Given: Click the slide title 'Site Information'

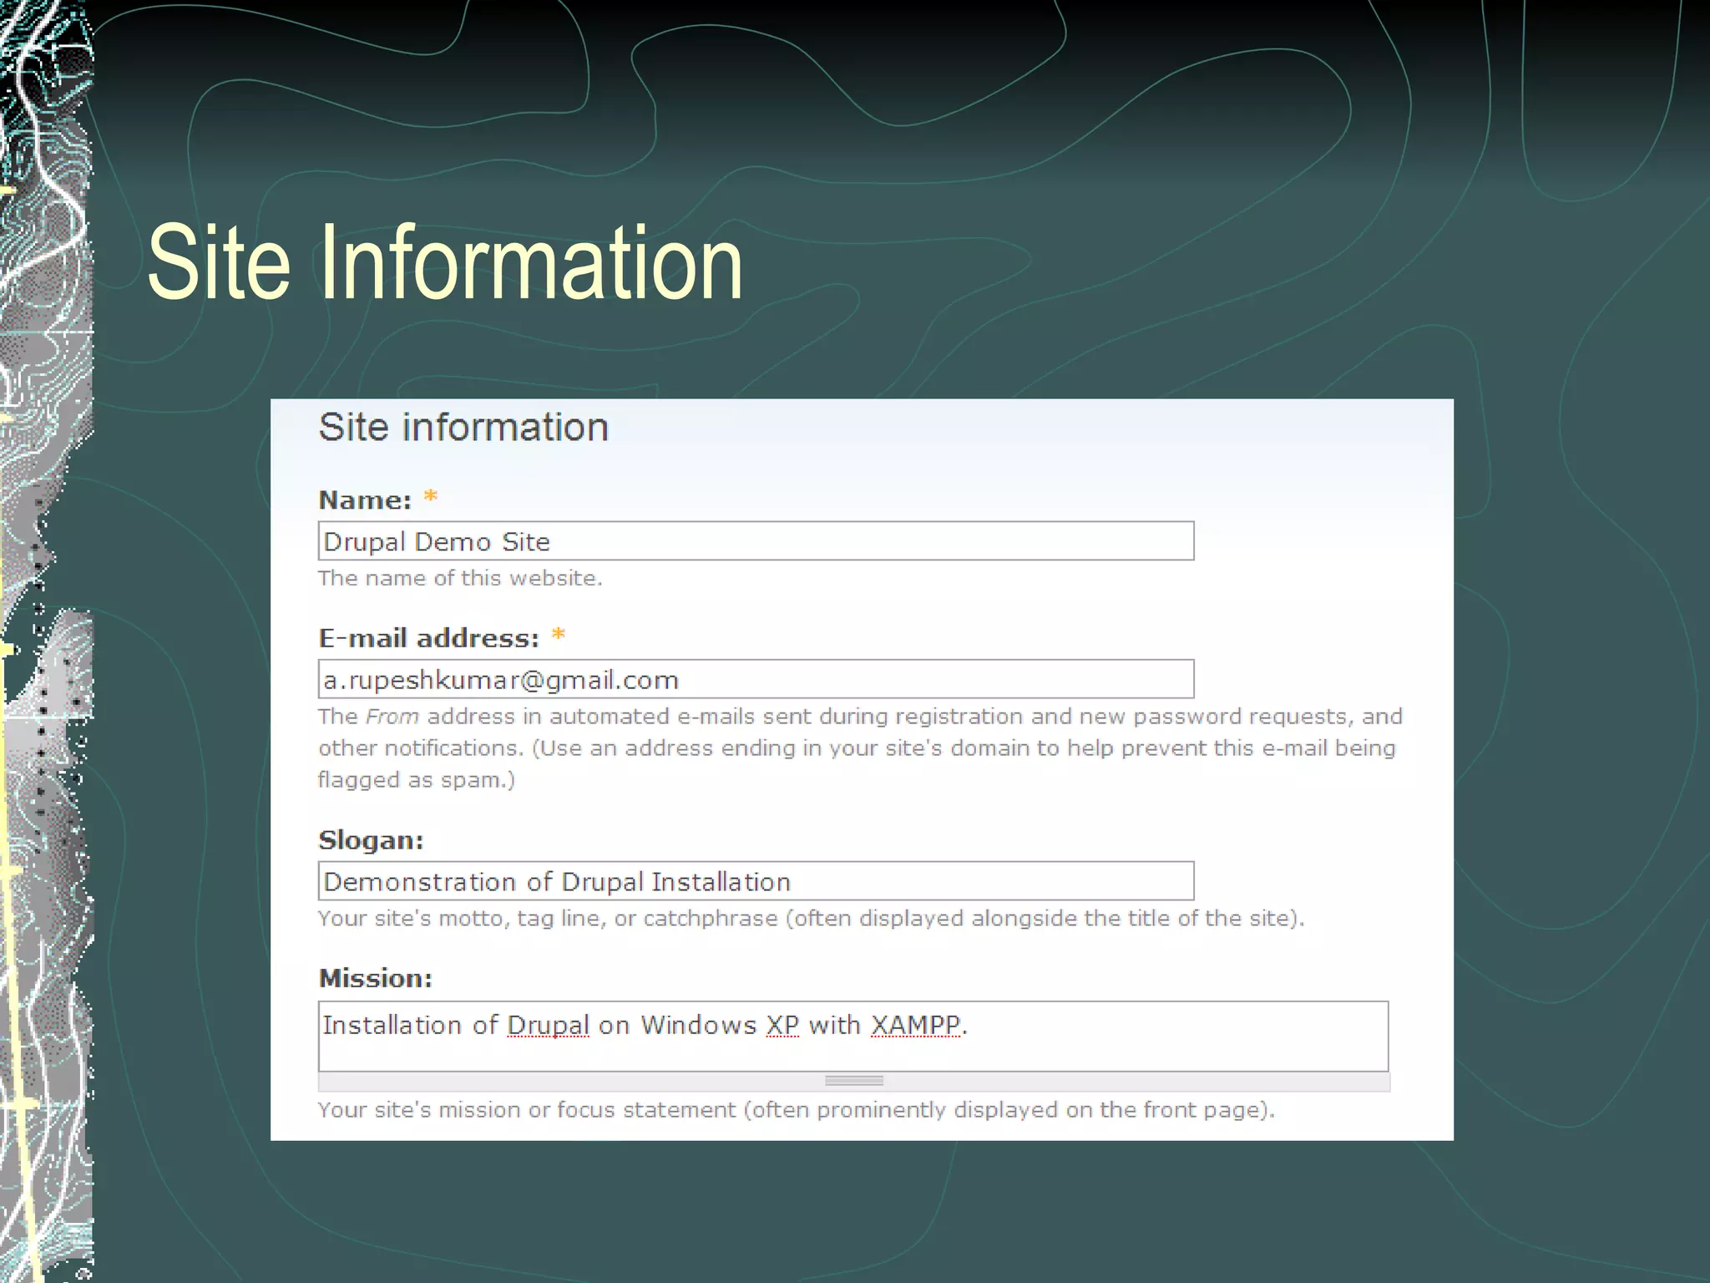Looking at the screenshot, I should pos(445,261).
